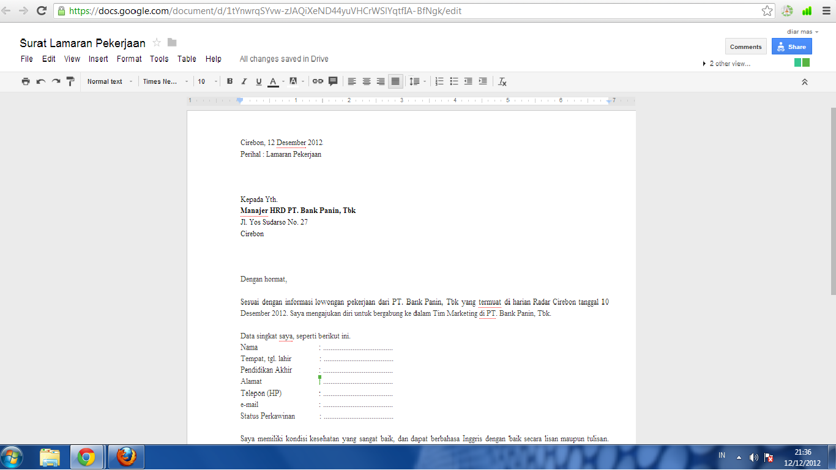This screenshot has width=836, height=470.
Task: Open the diar mas account dropdown
Action: tap(802, 31)
